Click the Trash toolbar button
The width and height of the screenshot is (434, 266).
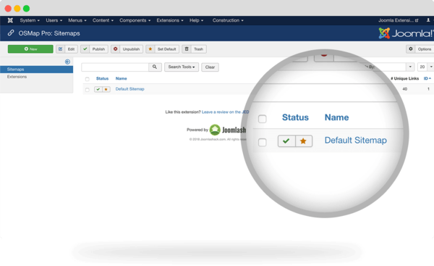195,49
